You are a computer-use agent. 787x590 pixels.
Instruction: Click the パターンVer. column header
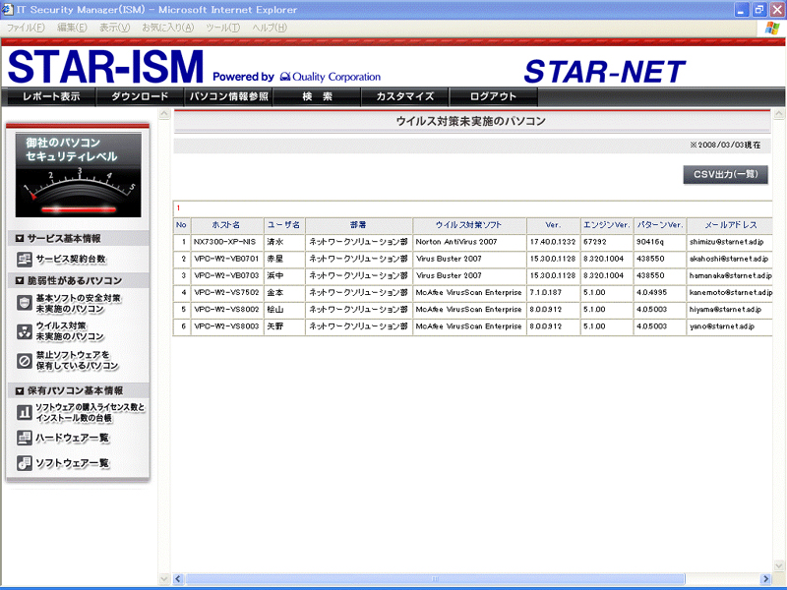(x=660, y=225)
